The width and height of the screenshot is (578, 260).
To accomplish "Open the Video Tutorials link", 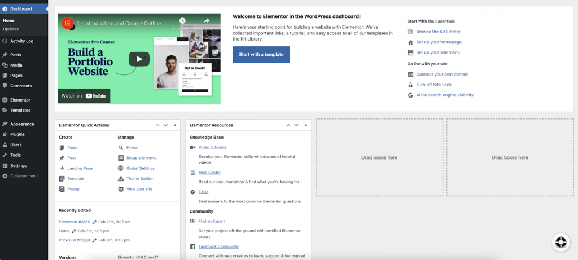I will point(212,147).
